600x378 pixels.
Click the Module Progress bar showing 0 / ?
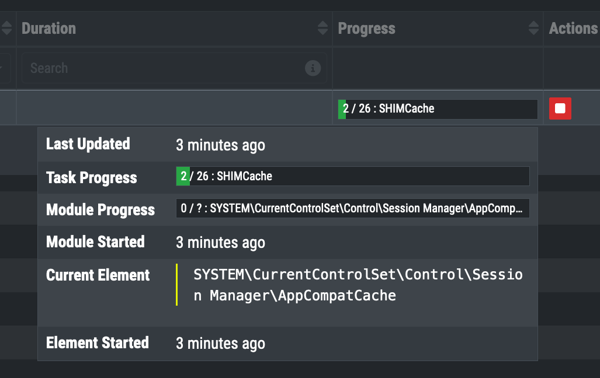tap(352, 208)
